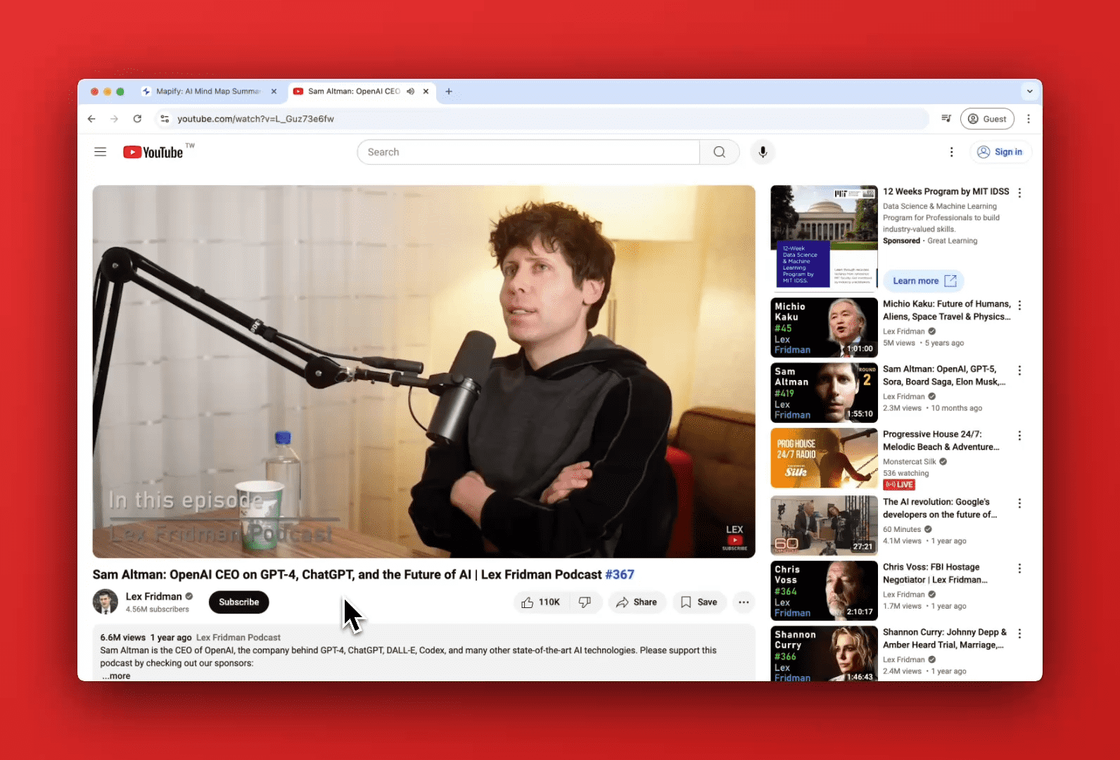The image size is (1120, 760).
Task: Click the YouTube logo to go home
Action: coord(153,152)
